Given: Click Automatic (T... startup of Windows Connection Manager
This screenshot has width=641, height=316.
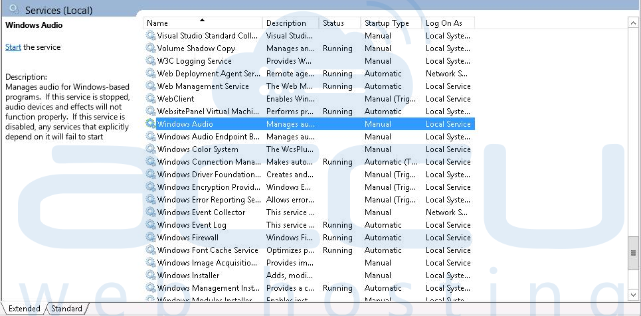Looking at the screenshot, I should pyautogui.click(x=391, y=162).
